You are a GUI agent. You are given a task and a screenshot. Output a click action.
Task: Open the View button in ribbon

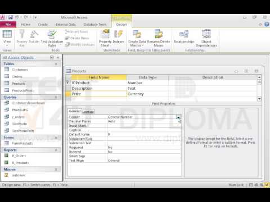[x=7, y=38]
